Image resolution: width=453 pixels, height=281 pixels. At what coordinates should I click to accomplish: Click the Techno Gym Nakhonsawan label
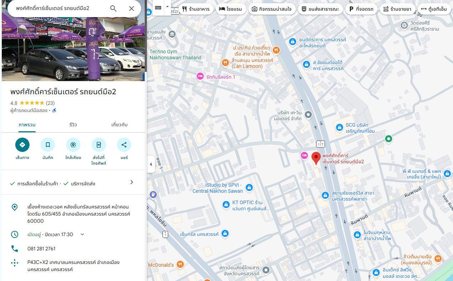[175, 55]
